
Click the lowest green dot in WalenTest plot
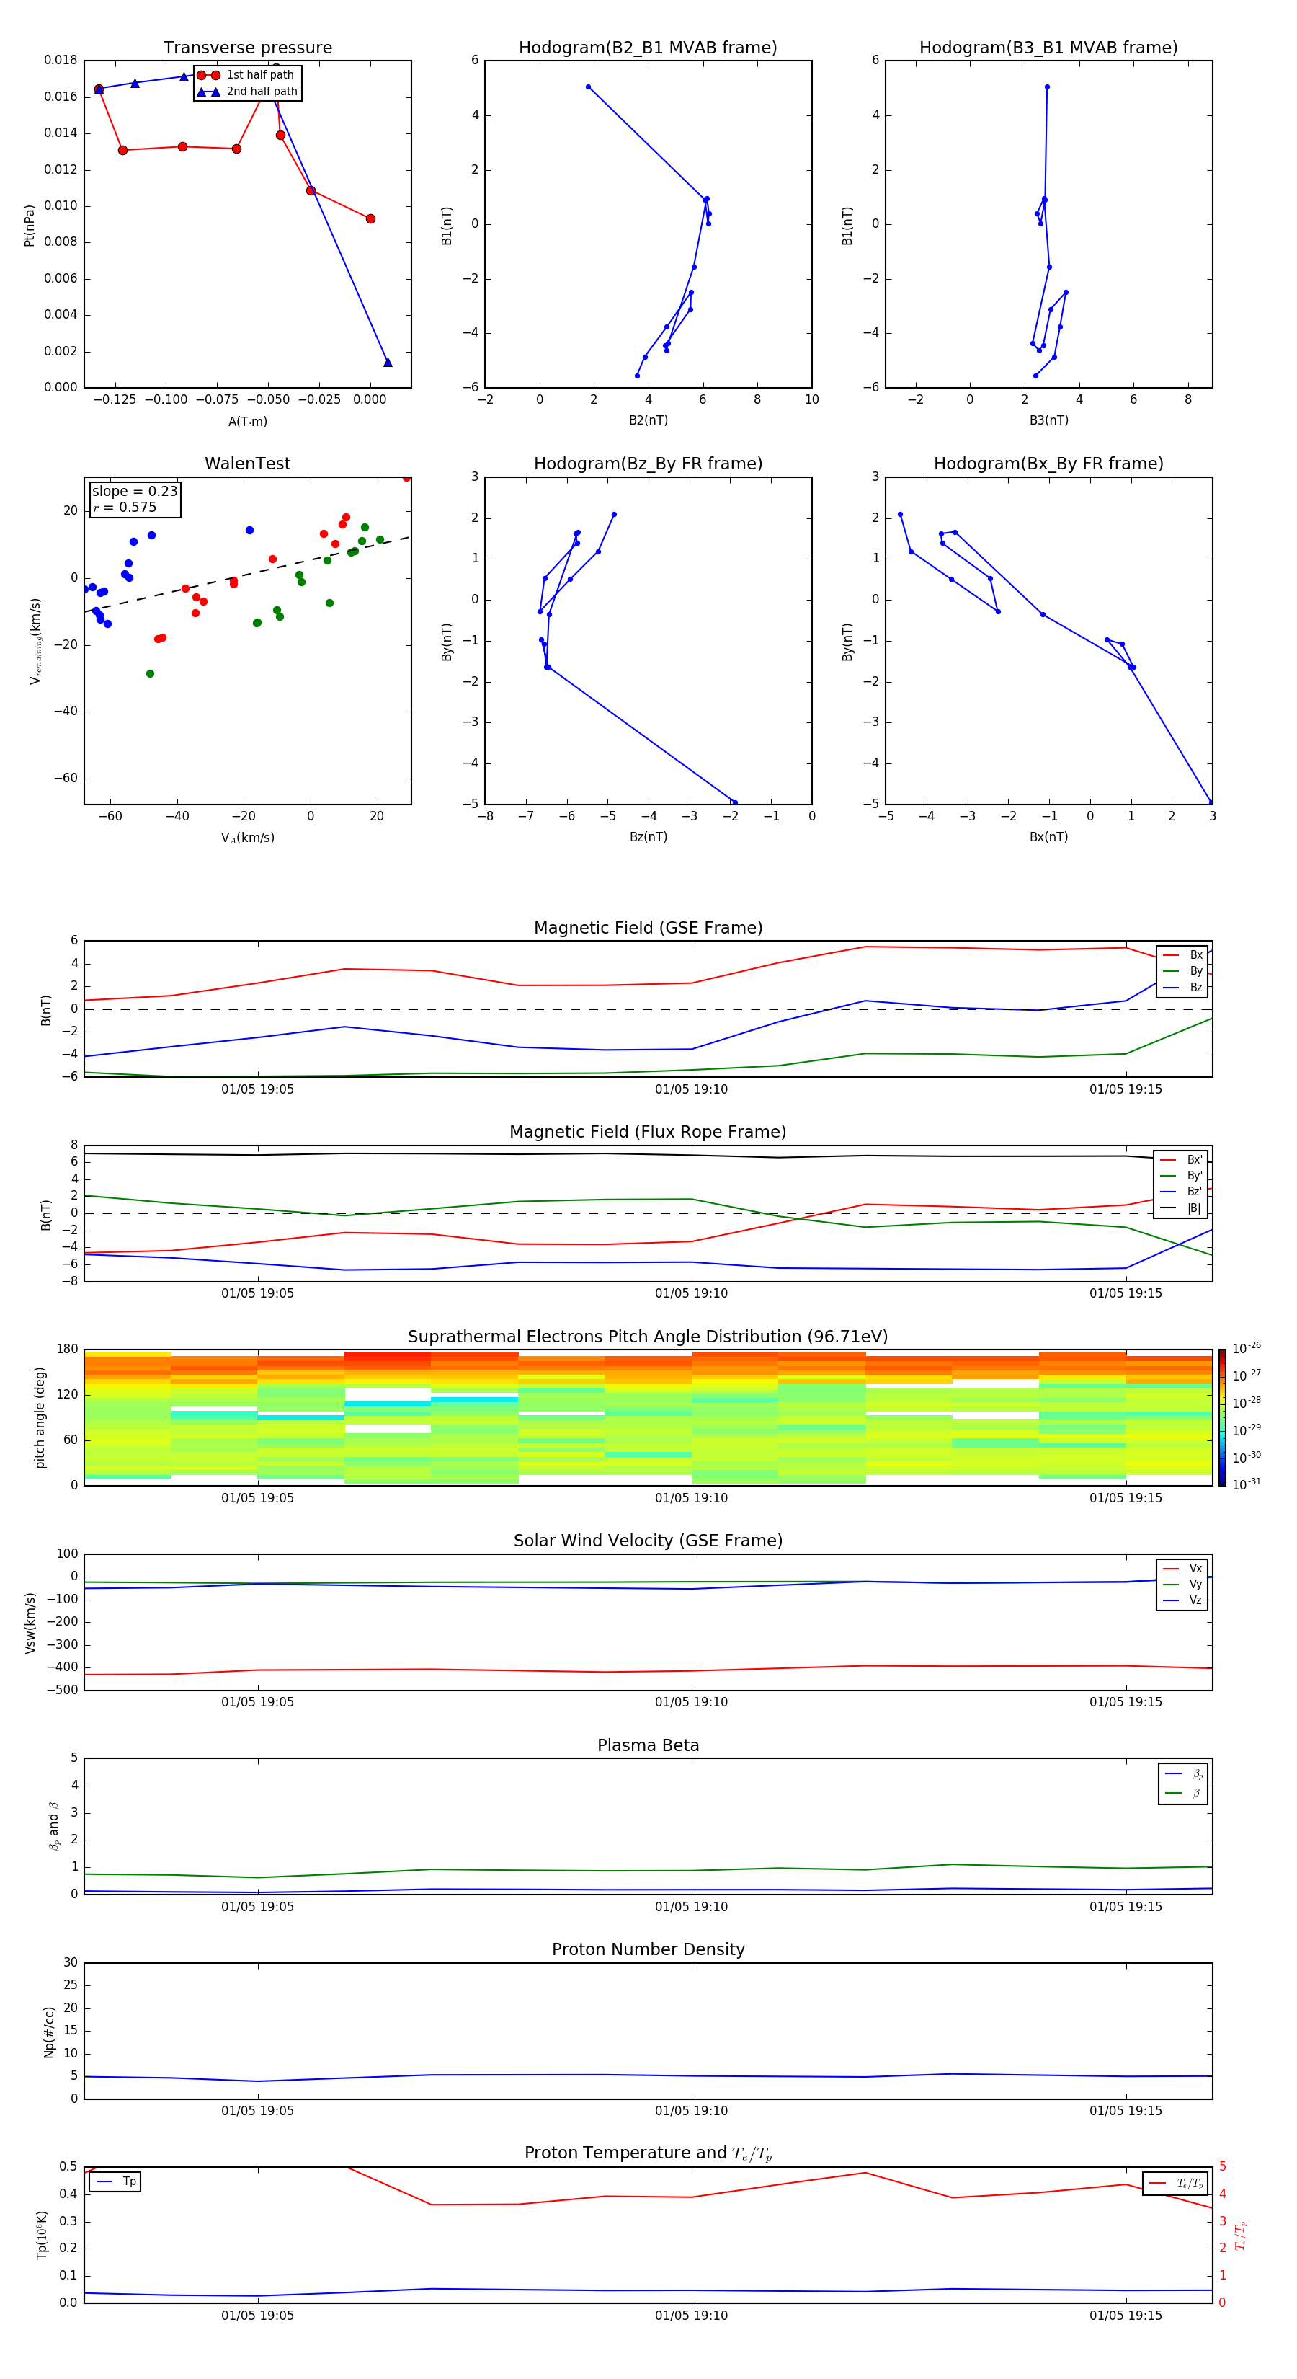pos(151,674)
